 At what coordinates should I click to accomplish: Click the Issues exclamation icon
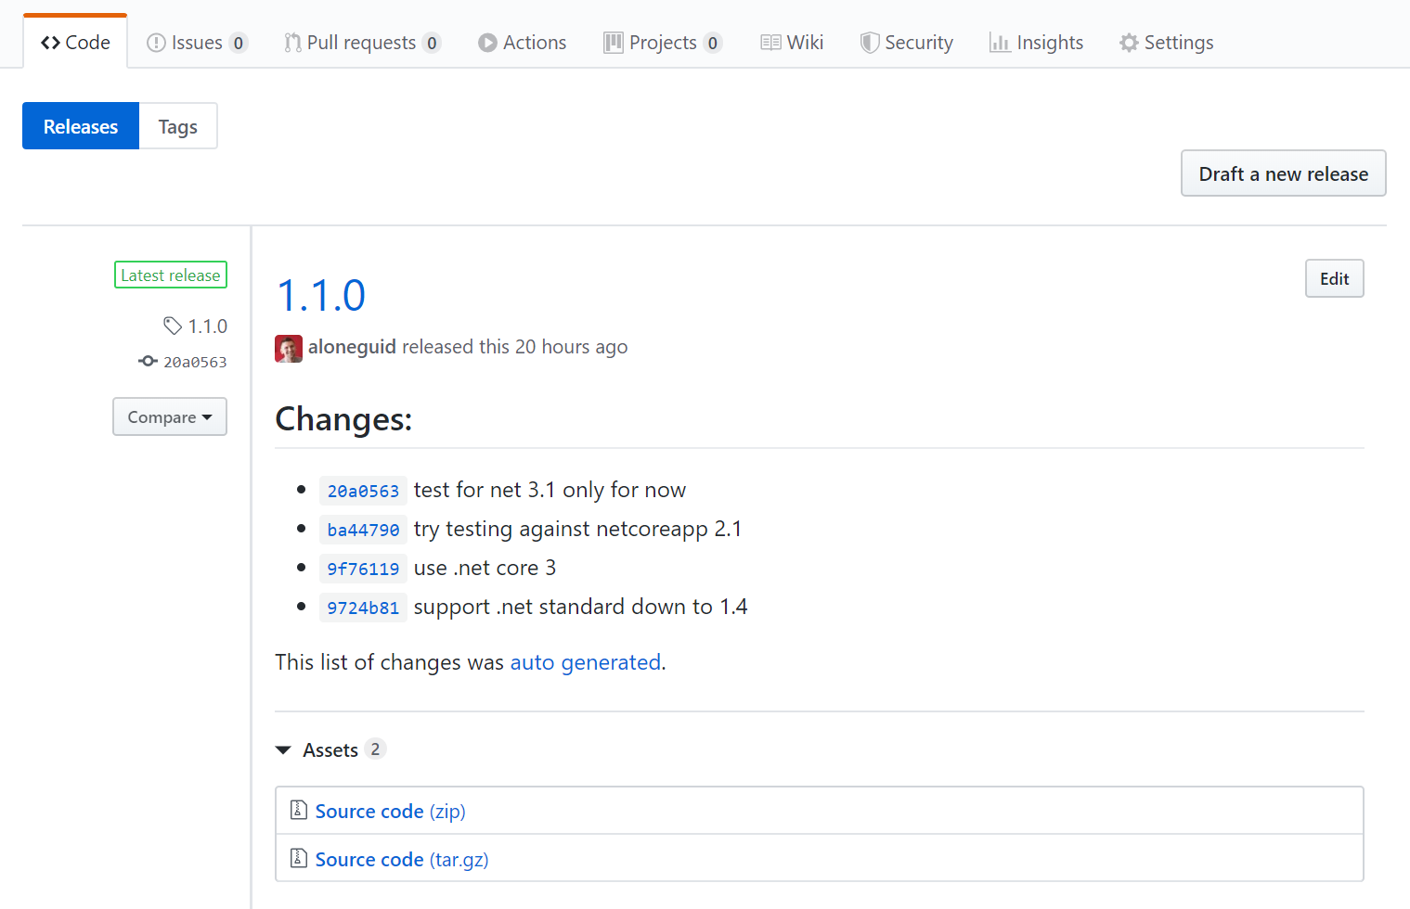click(x=156, y=43)
